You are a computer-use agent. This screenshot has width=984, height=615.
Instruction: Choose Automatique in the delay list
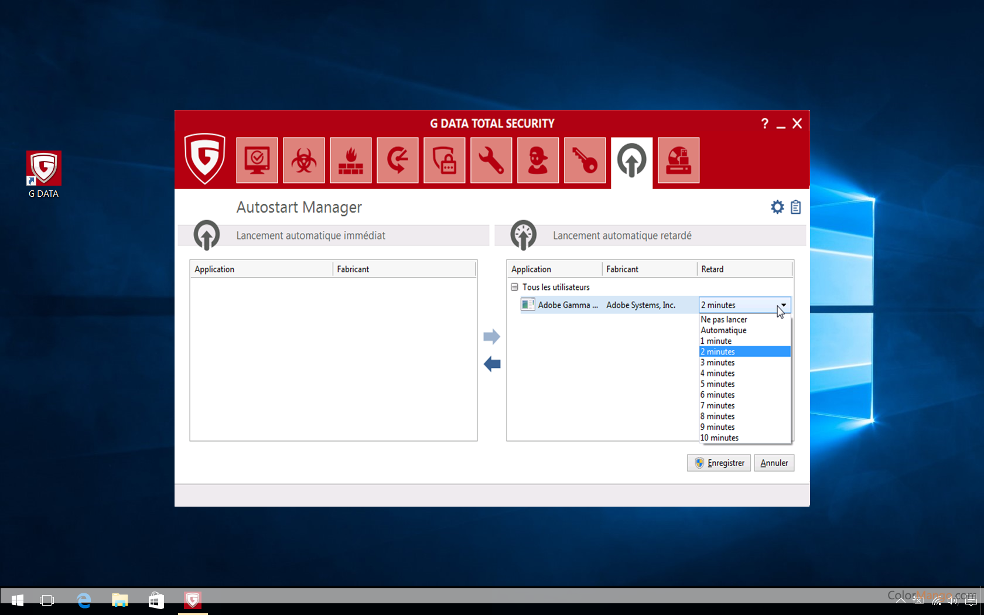(x=745, y=330)
